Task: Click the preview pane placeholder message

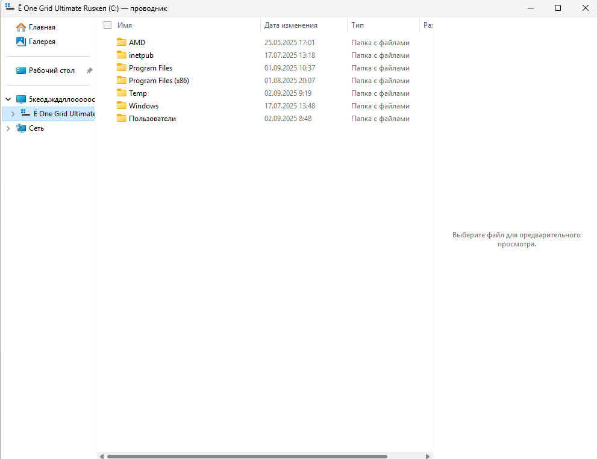Action: pyautogui.click(x=516, y=239)
